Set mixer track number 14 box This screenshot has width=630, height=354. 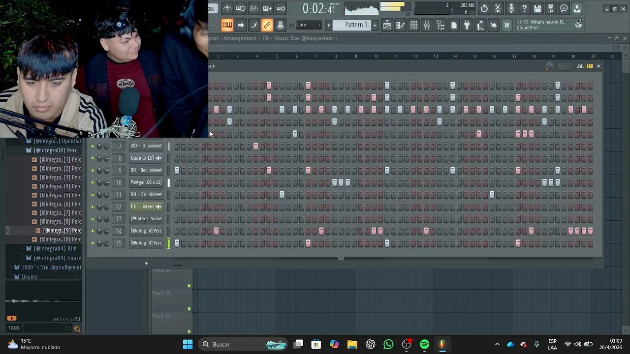119,231
